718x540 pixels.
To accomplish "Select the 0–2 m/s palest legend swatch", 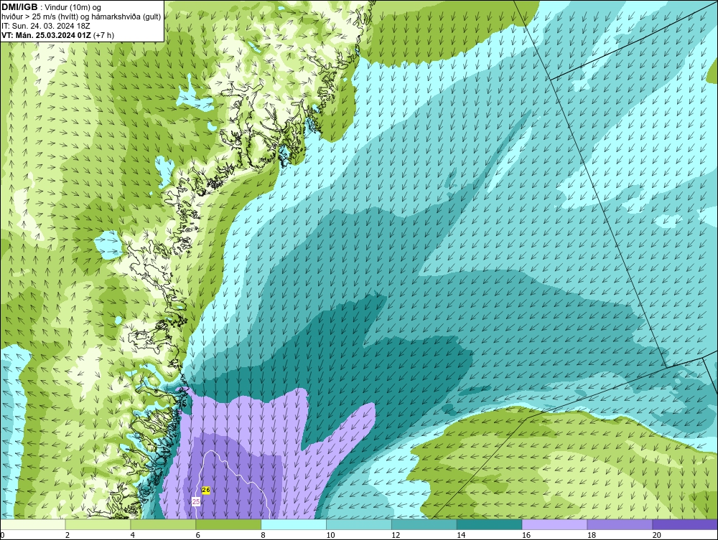I will point(33,524).
